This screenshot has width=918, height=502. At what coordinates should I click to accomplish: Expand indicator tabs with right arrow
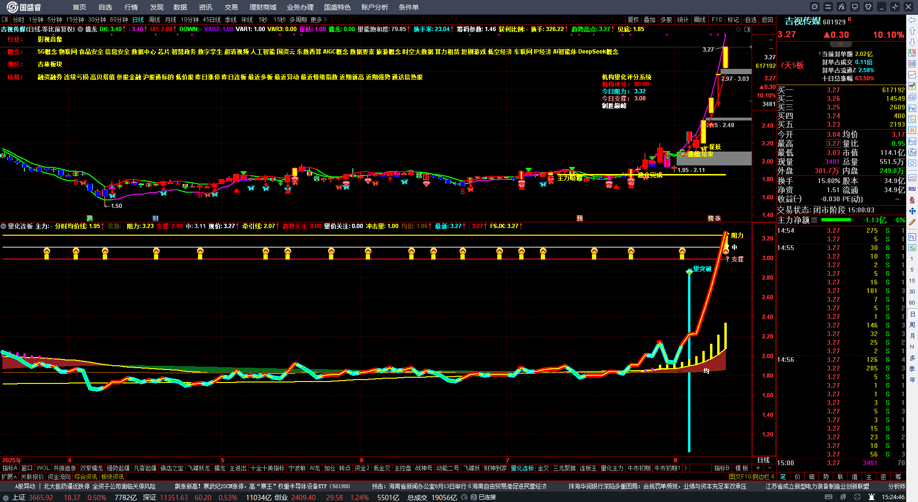(x=686, y=468)
